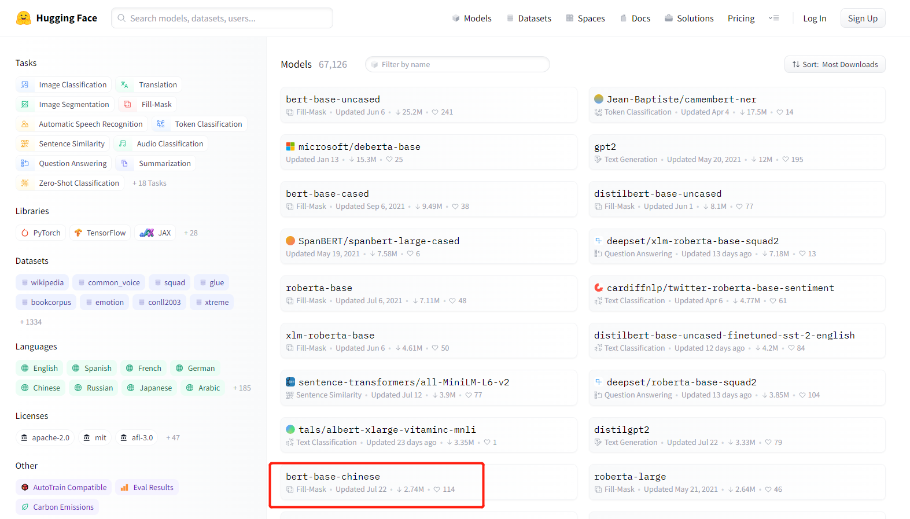Click the JAX library icon

point(147,233)
